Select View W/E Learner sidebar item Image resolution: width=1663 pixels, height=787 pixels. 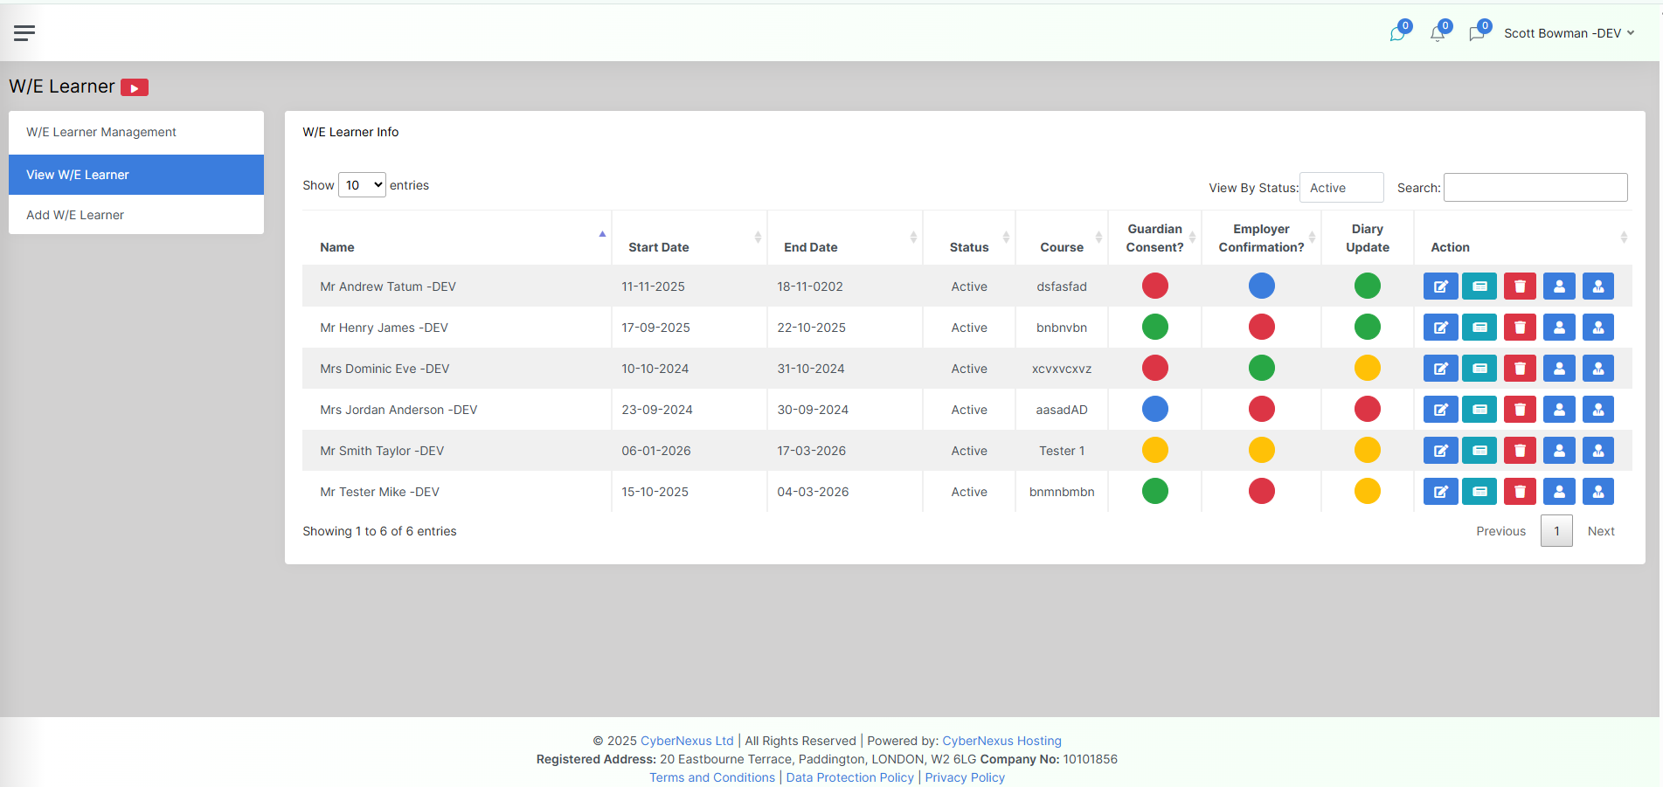(78, 175)
